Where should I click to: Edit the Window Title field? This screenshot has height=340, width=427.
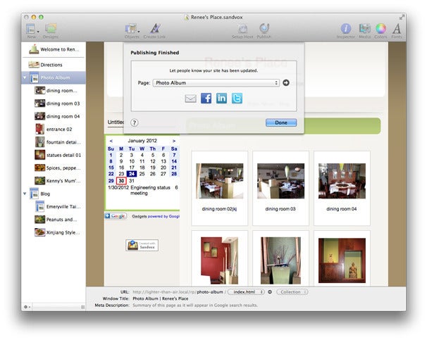pos(160,298)
